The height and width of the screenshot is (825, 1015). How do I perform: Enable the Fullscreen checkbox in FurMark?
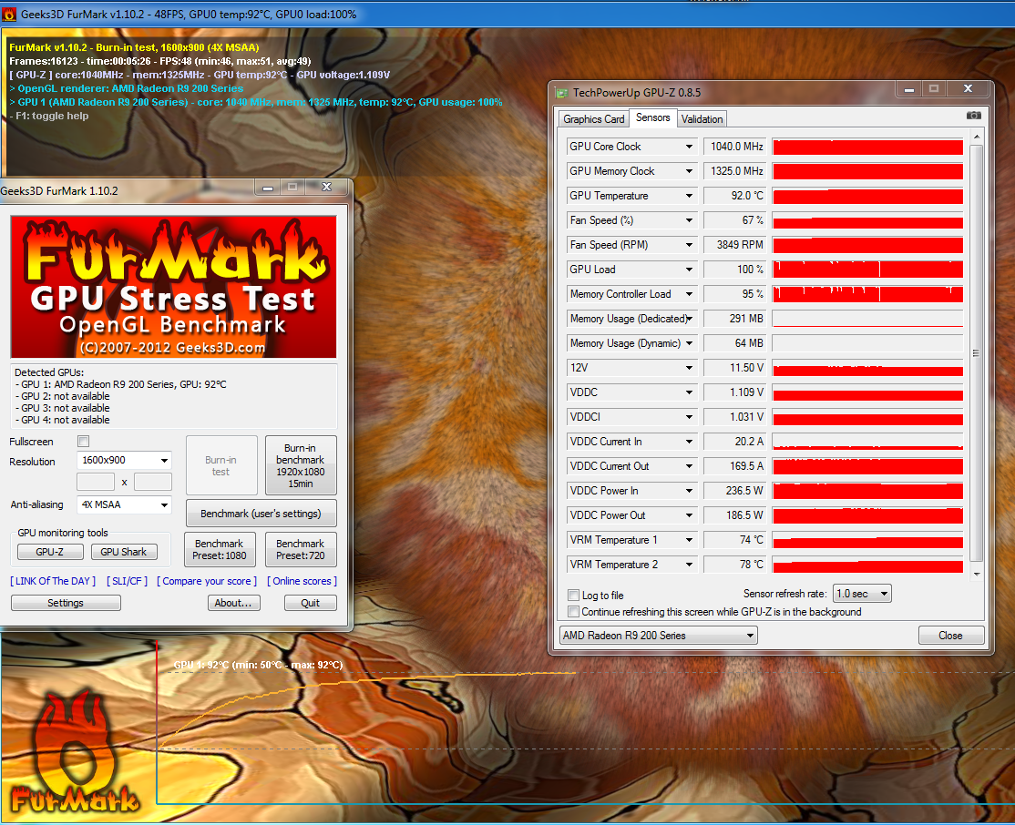(83, 442)
